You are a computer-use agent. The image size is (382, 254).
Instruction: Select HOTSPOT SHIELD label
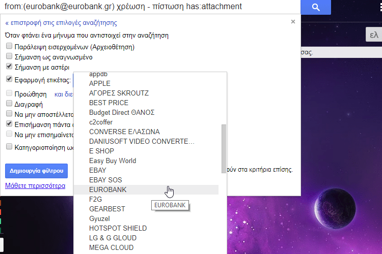coord(146,228)
